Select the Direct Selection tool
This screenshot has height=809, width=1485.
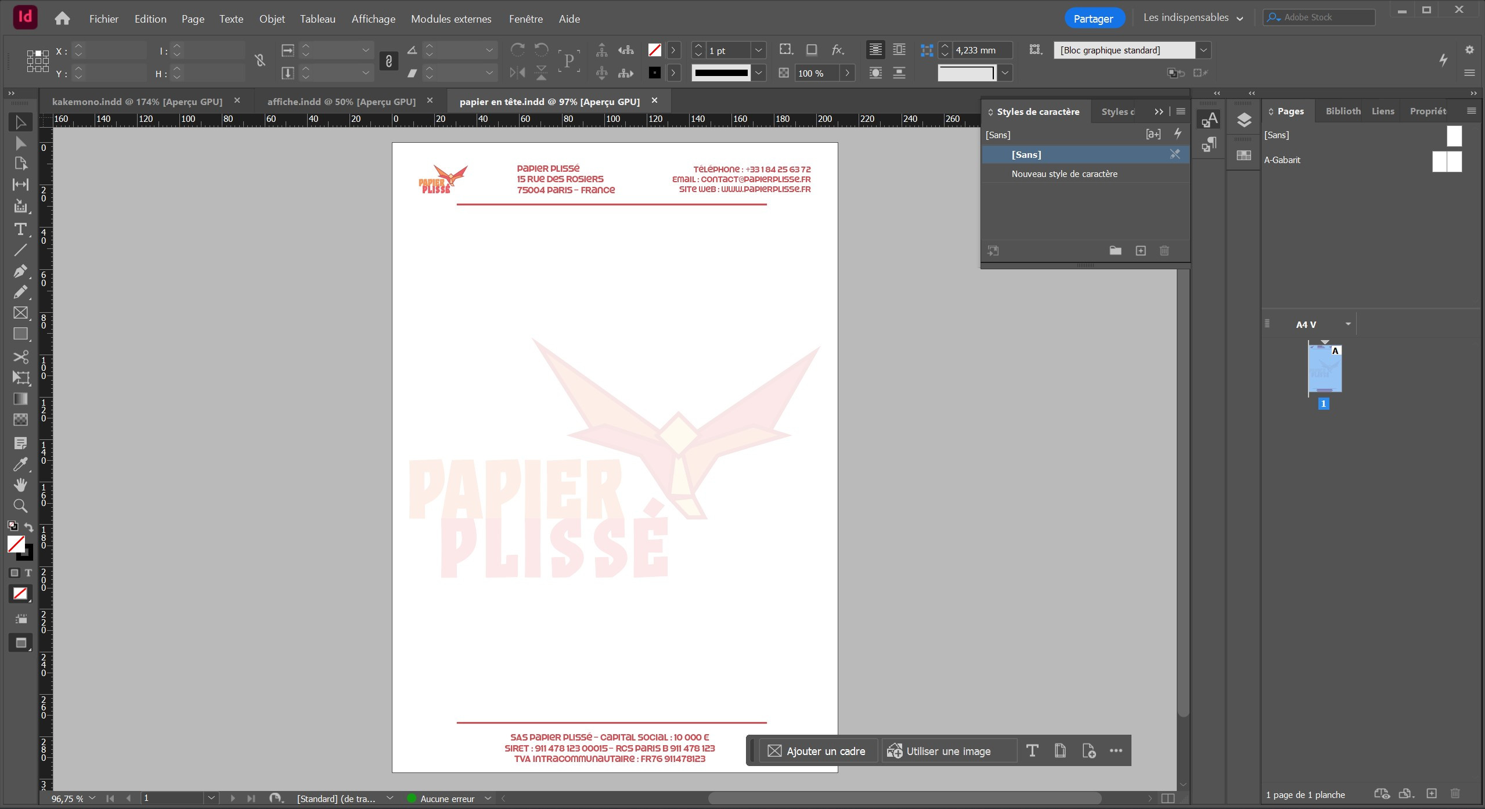point(20,143)
